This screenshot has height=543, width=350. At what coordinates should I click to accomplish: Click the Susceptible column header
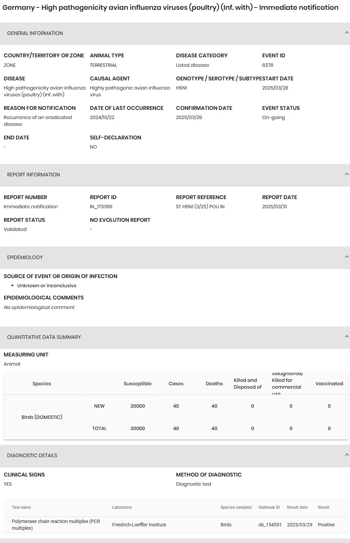point(138,384)
